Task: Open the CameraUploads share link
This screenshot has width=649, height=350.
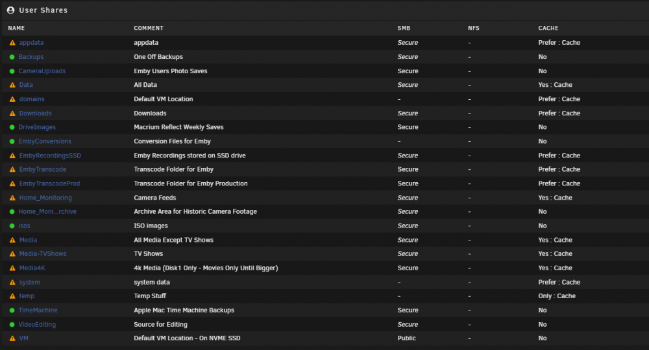Action: (x=42, y=71)
